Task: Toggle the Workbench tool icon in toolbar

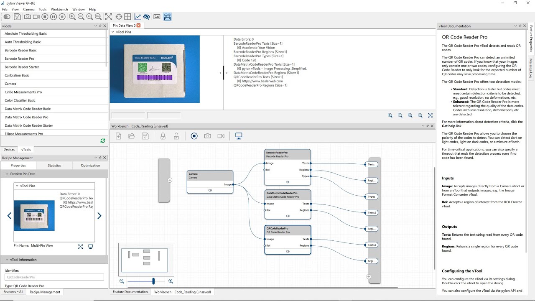Action: tap(167, 17)
